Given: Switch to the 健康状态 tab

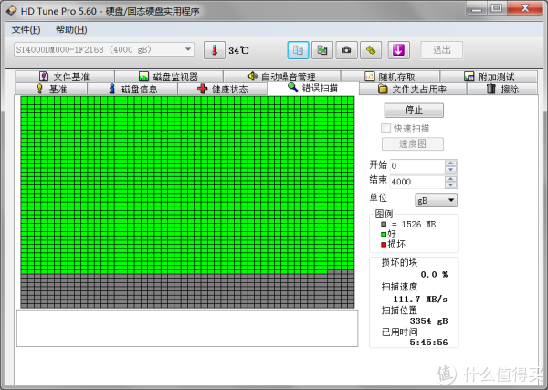Looking at the screenshot, I should pyautogui.click(x=222, y=89).
